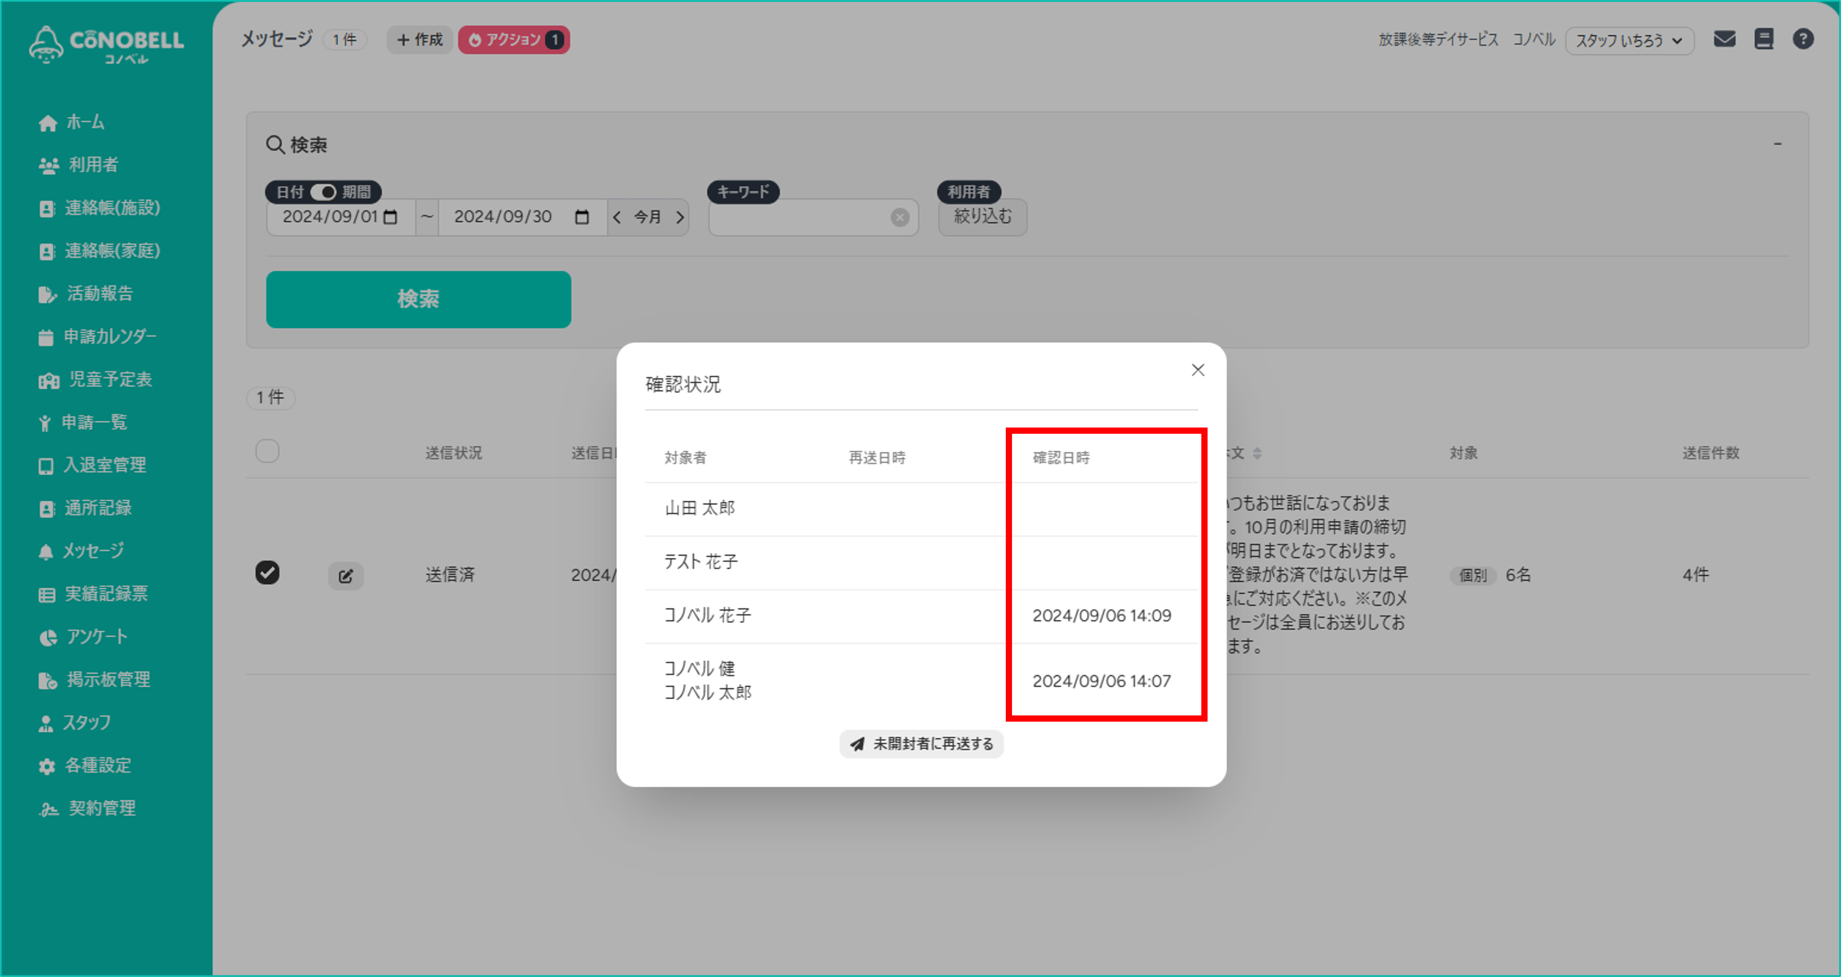Open アンケート in sidebar
The height and width of the screenshot is (977, 1841).
coord(83,636)
